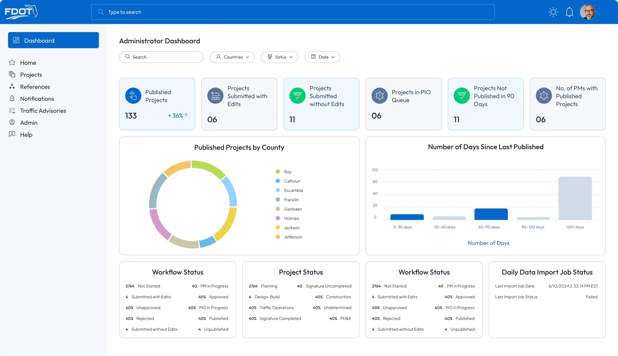Viewport: 618px width, 356px height.
Task: Click the Projects Submitted without Edits icon
Action: click(297, 96)
